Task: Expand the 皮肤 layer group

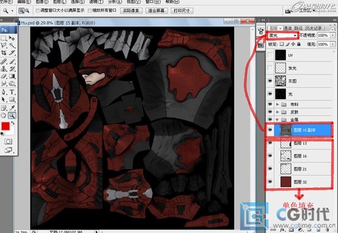Action: 278,112
